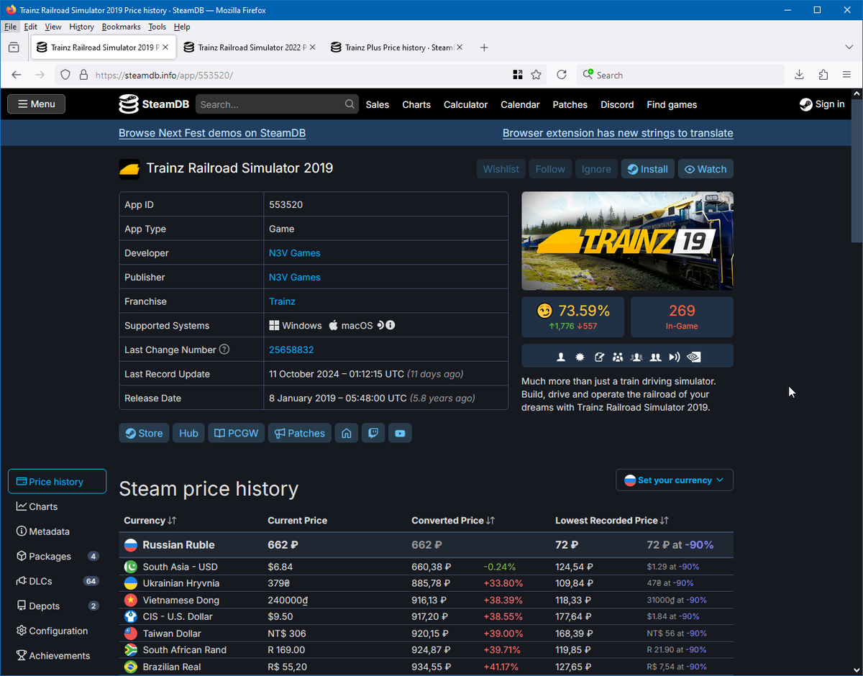Reload the page with refresh icon

pyautogui.click(x=562, y=75)
